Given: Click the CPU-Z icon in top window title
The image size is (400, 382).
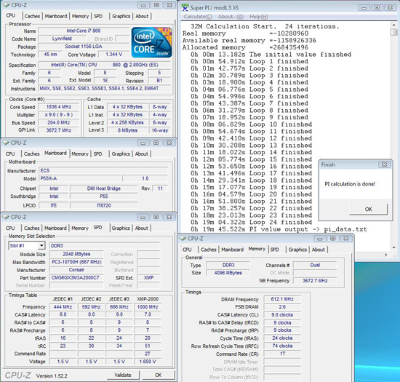Looking at the screenshot, I should point(6,5).
